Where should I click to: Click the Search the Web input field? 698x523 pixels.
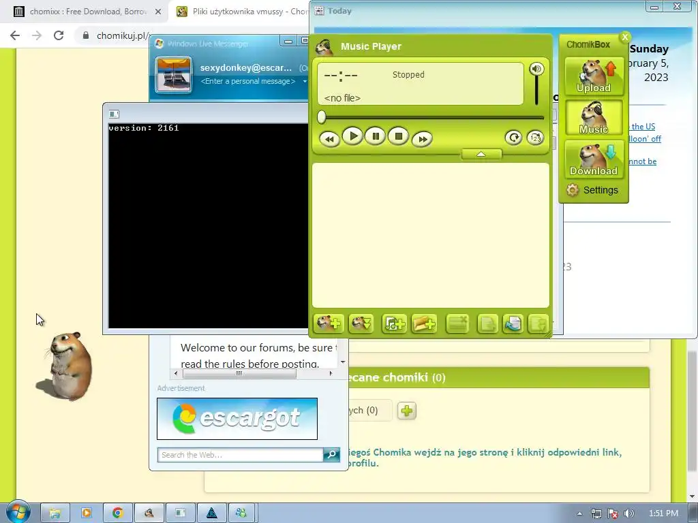tap(241, 454)
